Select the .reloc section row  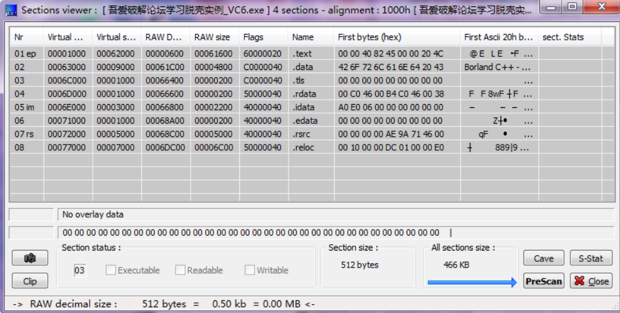pyautogui.click(x=303, y=148)
